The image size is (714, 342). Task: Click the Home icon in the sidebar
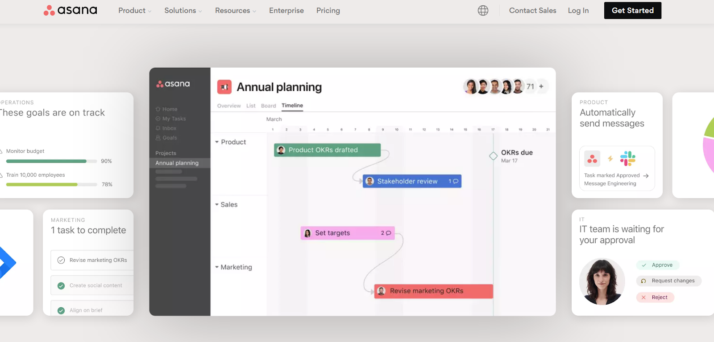158,109
